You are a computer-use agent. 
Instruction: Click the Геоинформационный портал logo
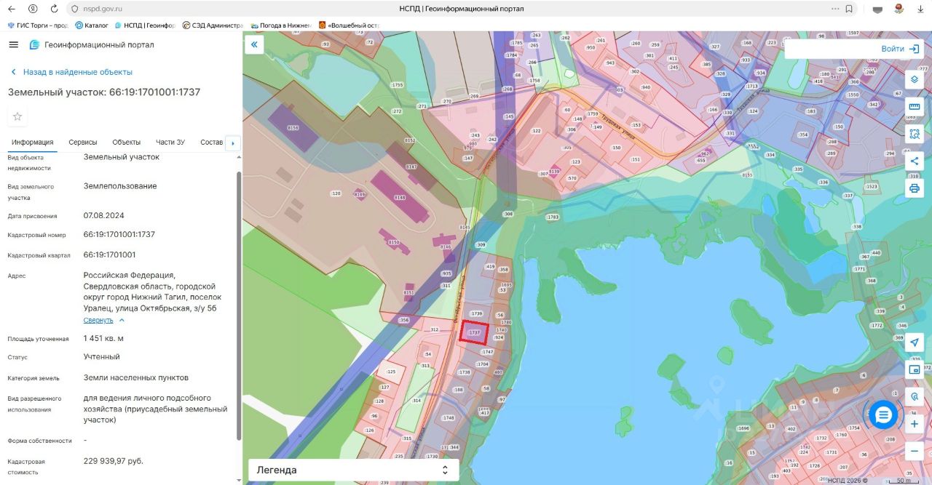tap(92, 45)
